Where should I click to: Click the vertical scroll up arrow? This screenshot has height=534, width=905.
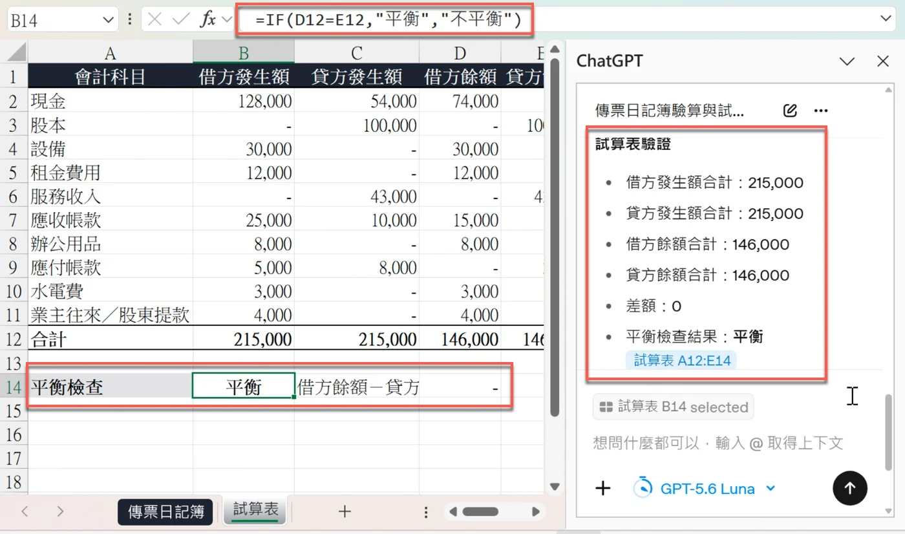(x=554, y=48)
